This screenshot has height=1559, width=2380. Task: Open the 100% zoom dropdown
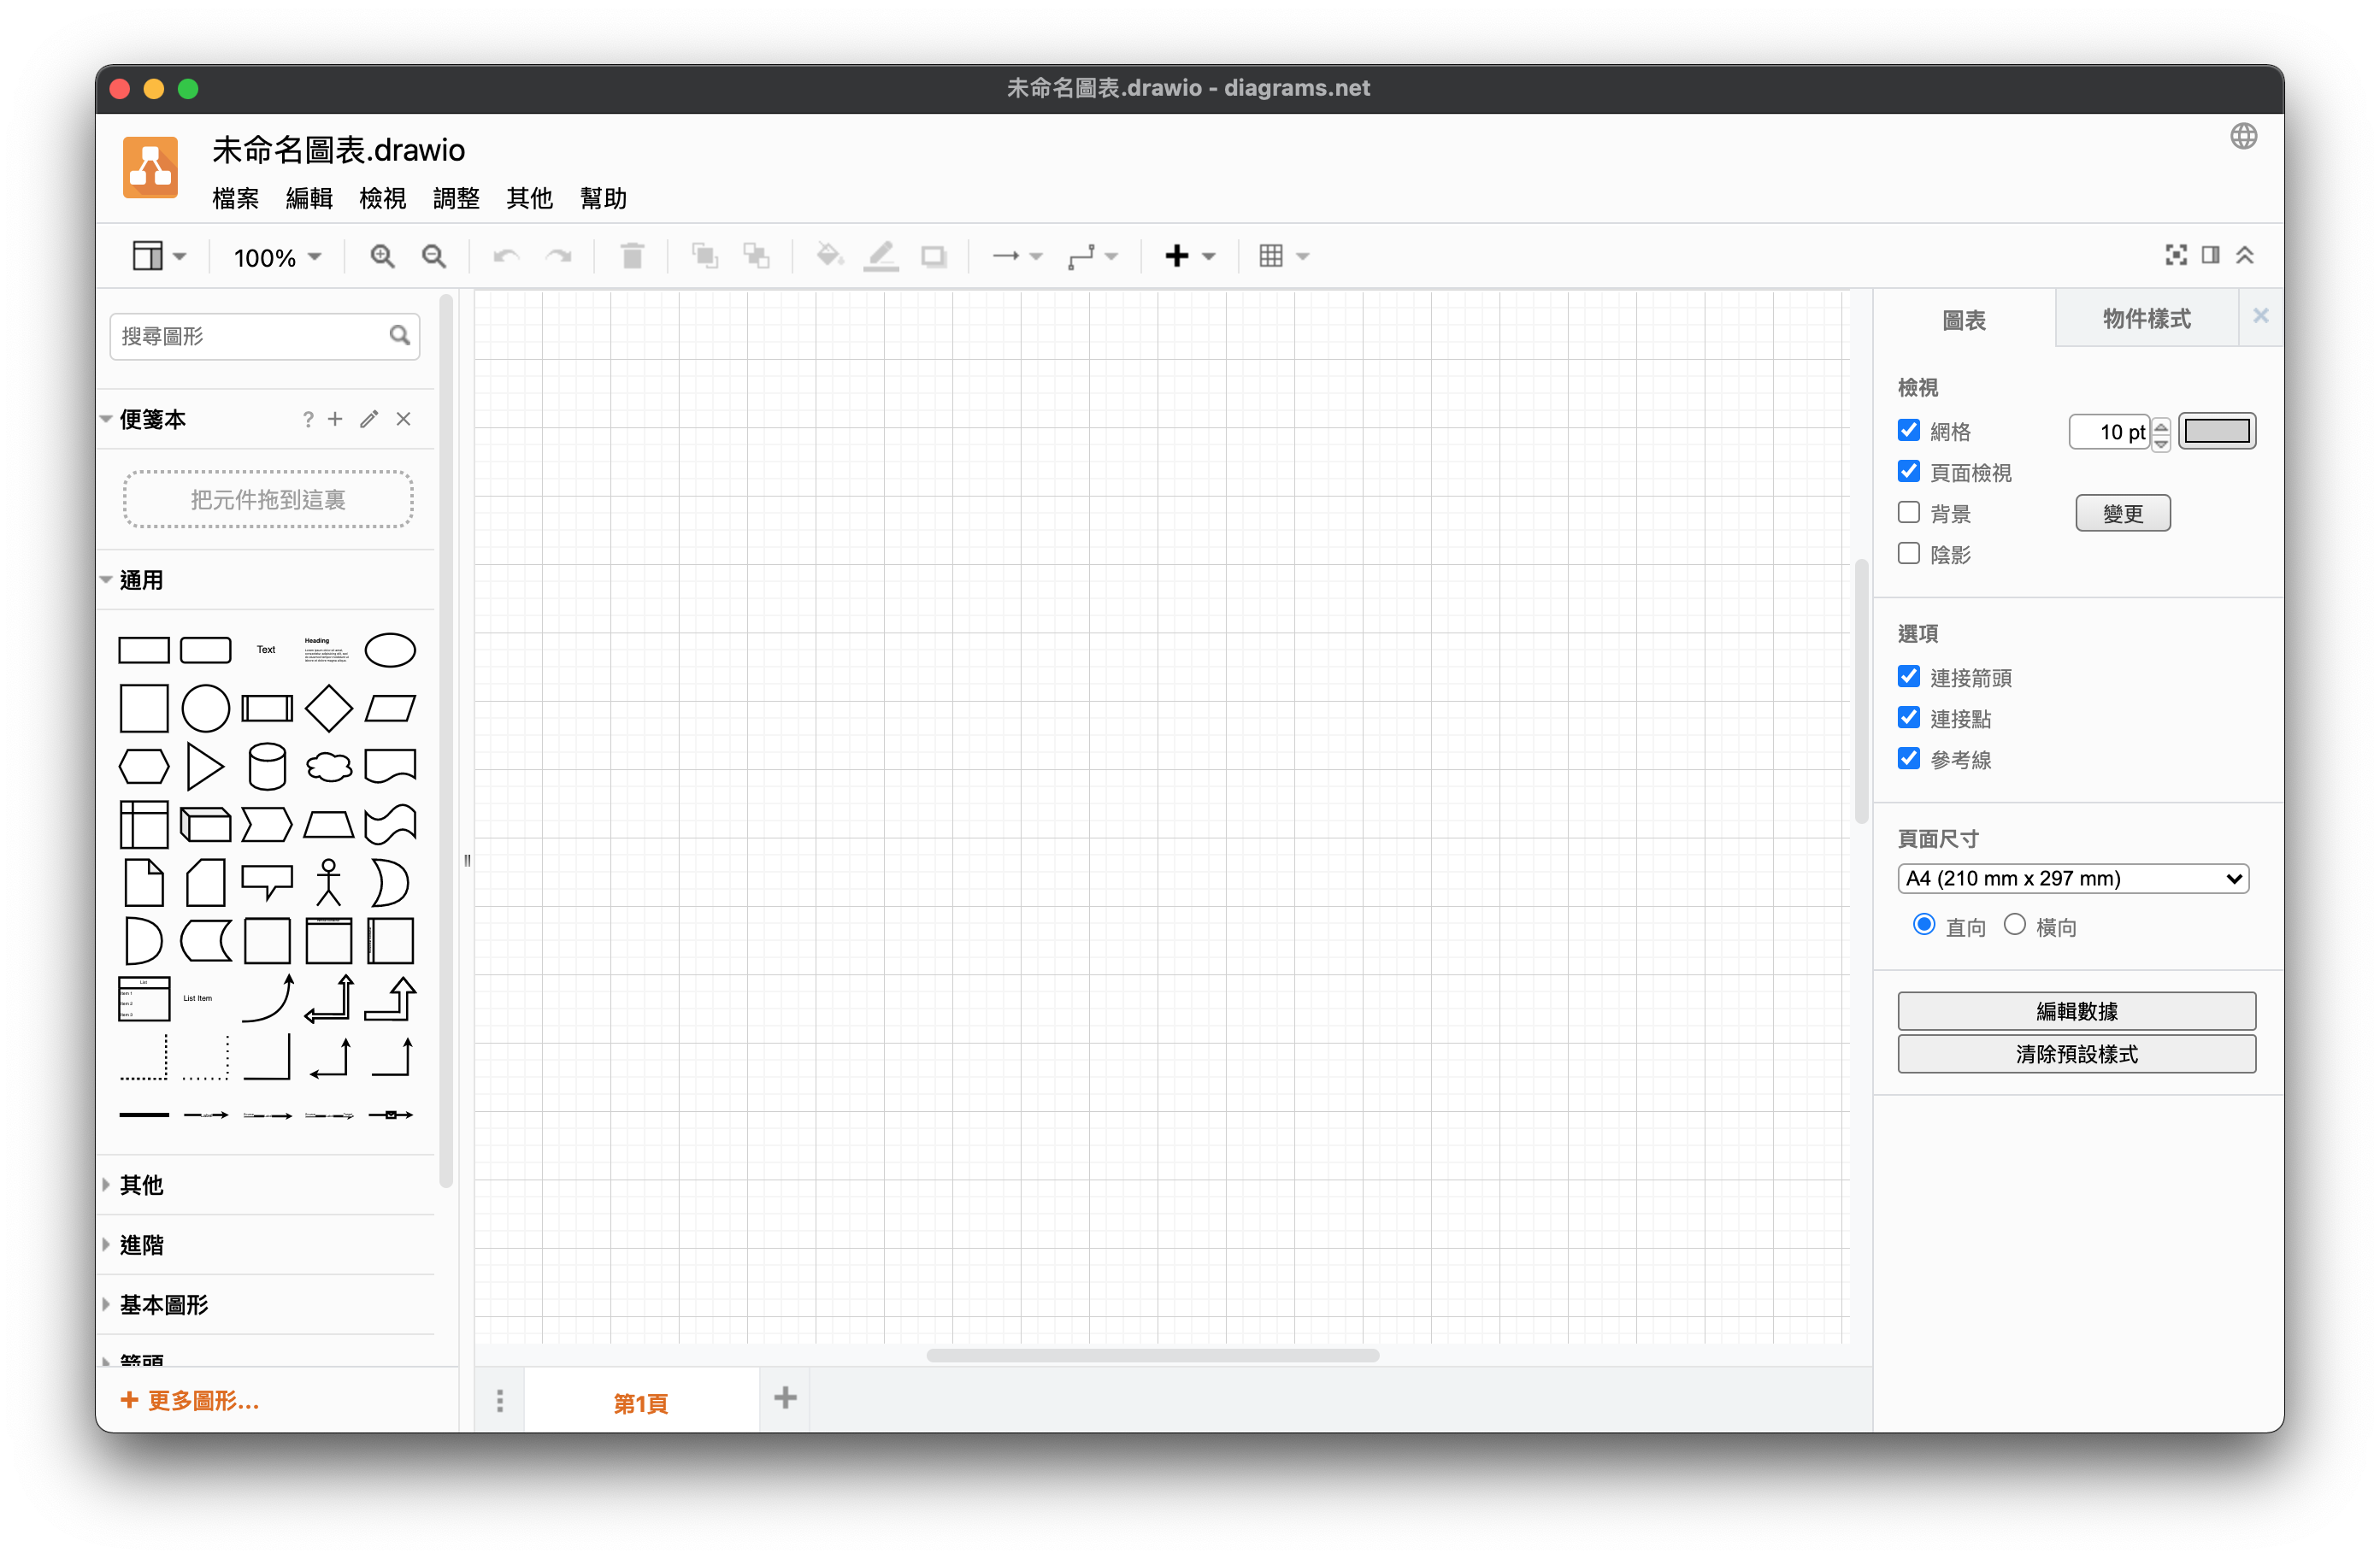click(x=277, y=257)
